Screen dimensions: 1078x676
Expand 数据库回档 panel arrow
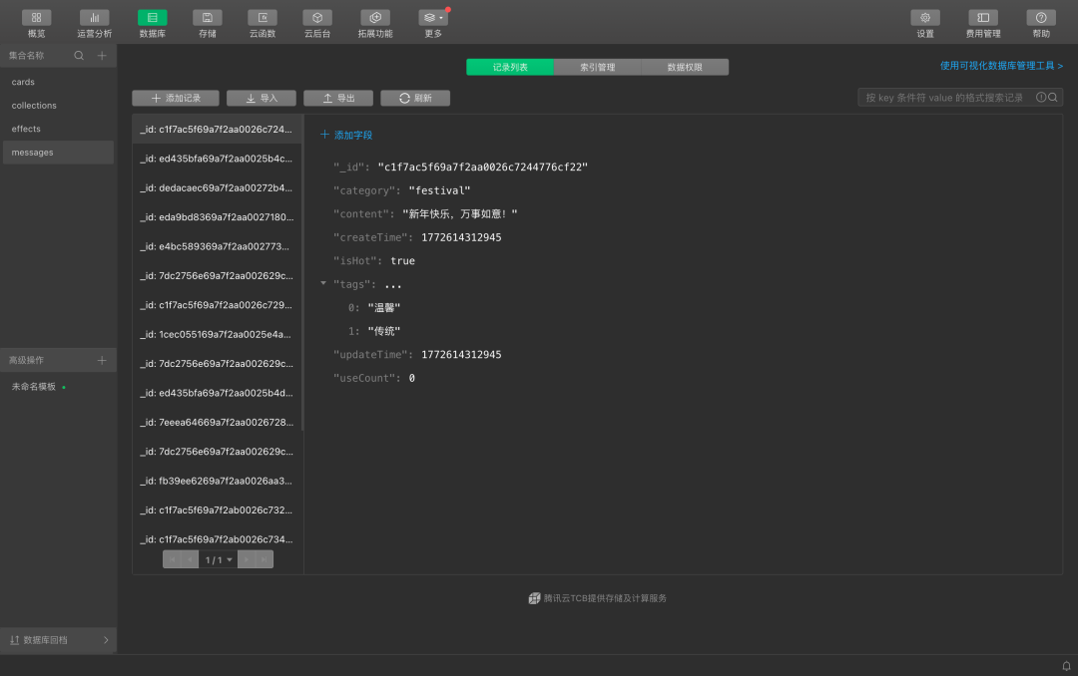[106, 640]
